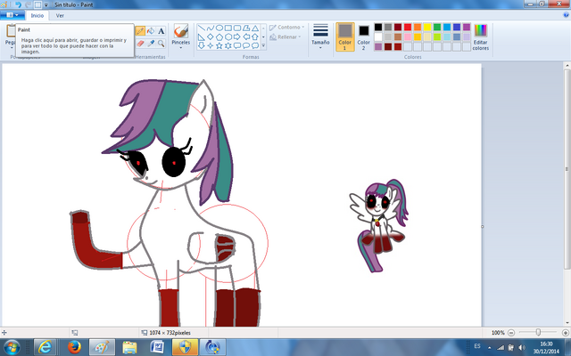Switch to the Inicio tab

point(37,16)
